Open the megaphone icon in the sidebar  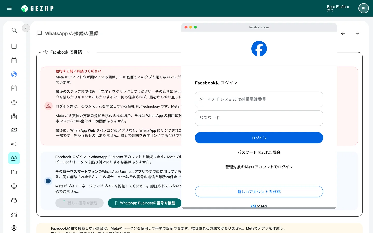tap(14, 144)
